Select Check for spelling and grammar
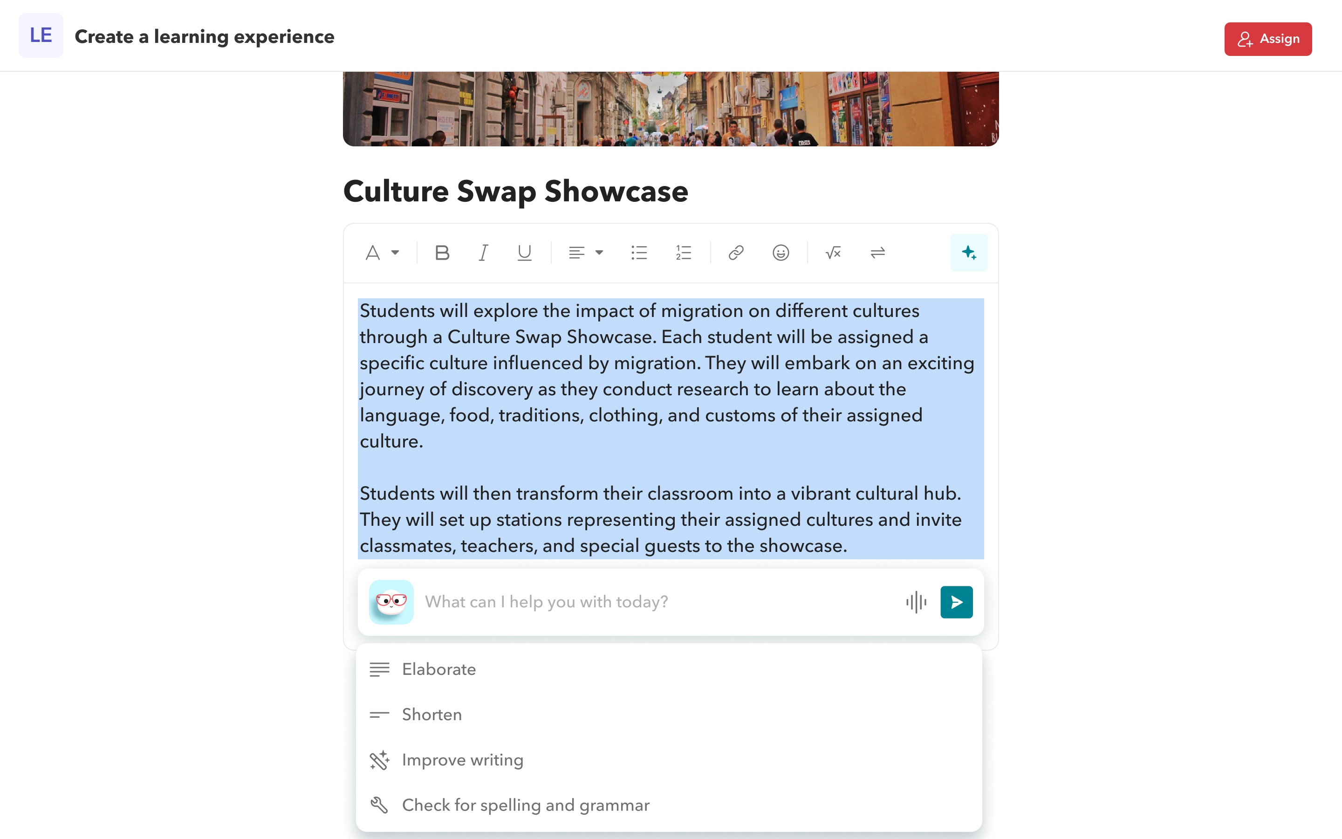 pos(526,805)
